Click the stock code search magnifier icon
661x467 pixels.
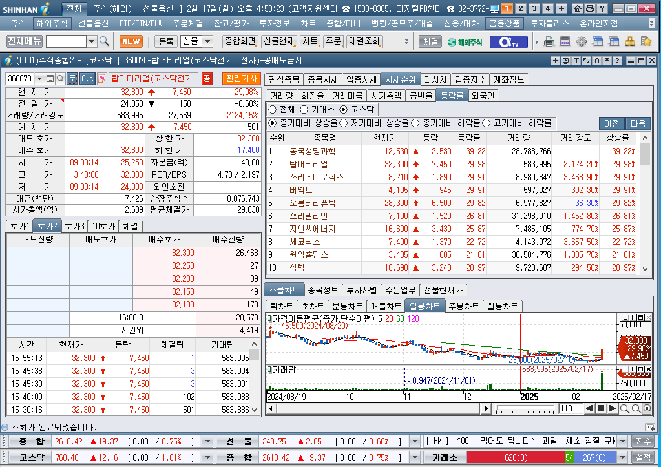click(x=60, y=78)
